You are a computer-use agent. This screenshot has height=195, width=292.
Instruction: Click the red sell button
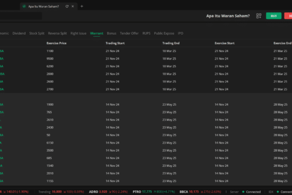(x=288, y=16)
